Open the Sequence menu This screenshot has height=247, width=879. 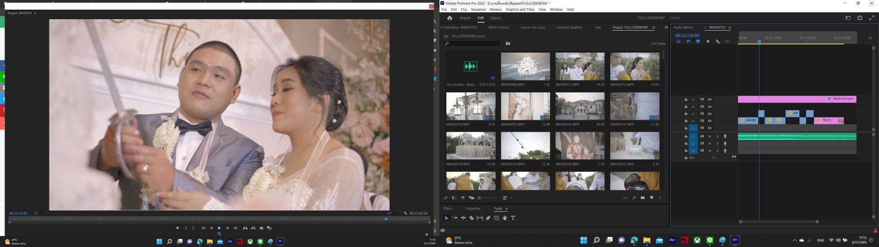point(478,10)
